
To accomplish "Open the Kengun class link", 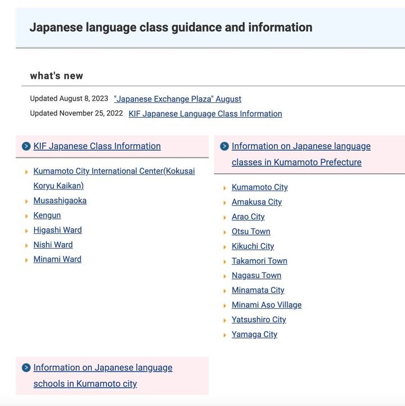I will tap(47, 215).
